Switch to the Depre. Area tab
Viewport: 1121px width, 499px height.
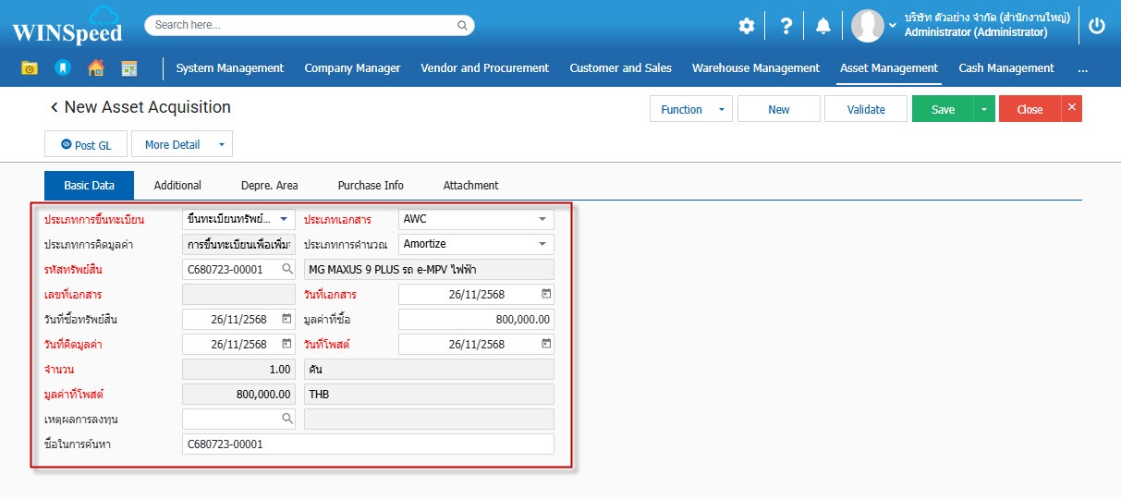(269, 185)
